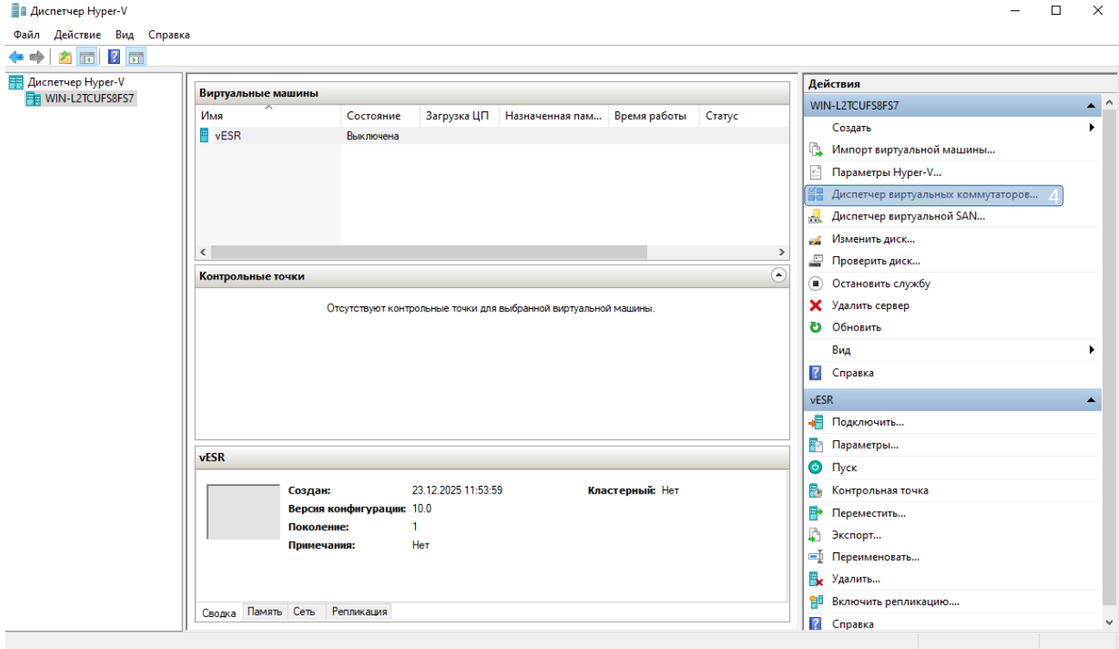Image resolution: width=1119 pixels, height=649 pixels.
Task: Click the Пуск action label
Action: 844,468
